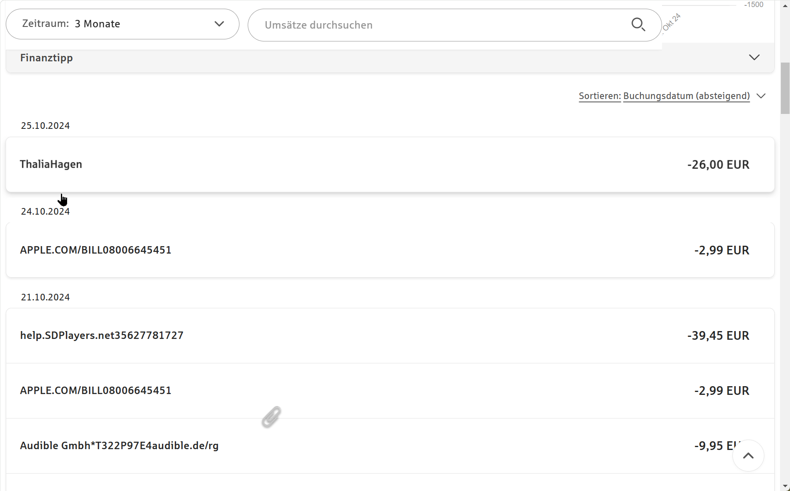
Task: Click the paperclip attachment icon
Action: click(271, 417)
